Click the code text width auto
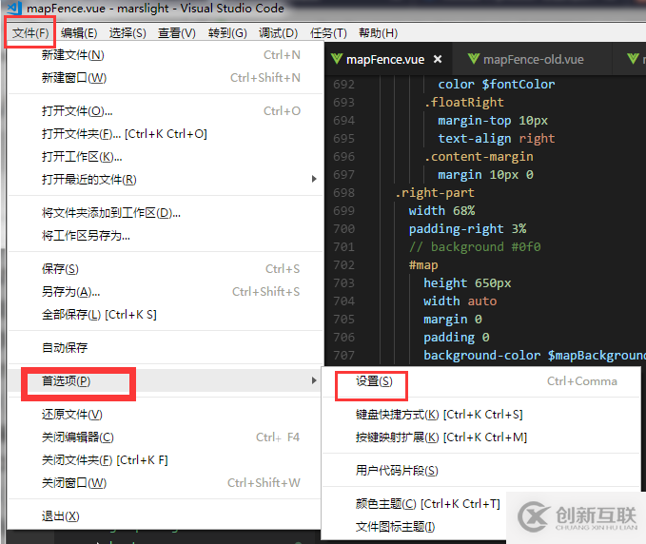Screen dimensions: 646x544 pos(460,301)
